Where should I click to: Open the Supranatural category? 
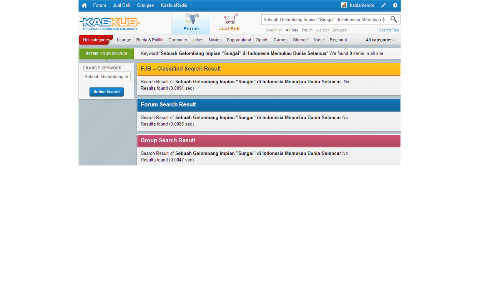coord(239,40)
